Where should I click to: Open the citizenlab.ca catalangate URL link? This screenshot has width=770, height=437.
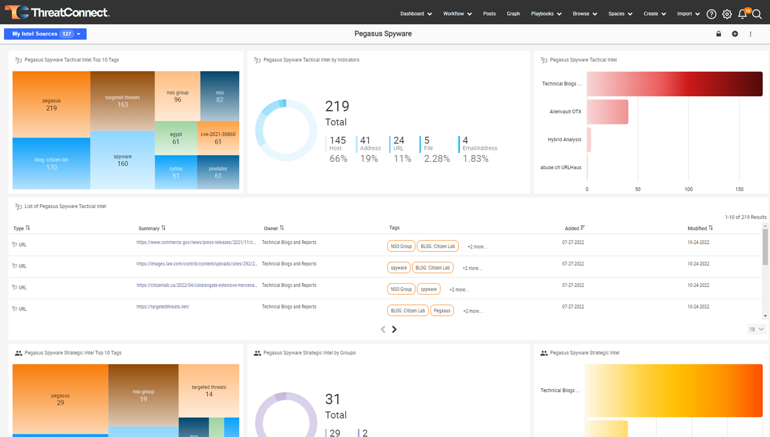tap(197, 285)
